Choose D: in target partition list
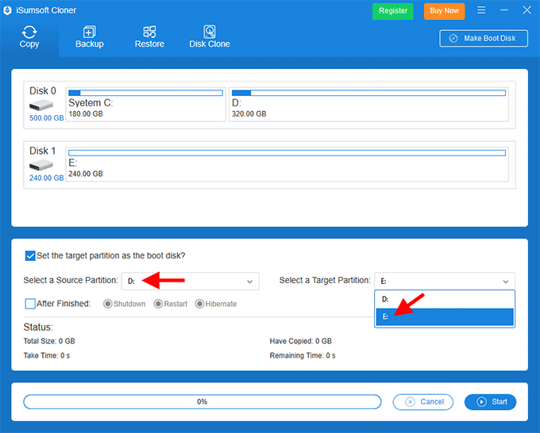This screenshot has width=540, height=433. point(445,299)
